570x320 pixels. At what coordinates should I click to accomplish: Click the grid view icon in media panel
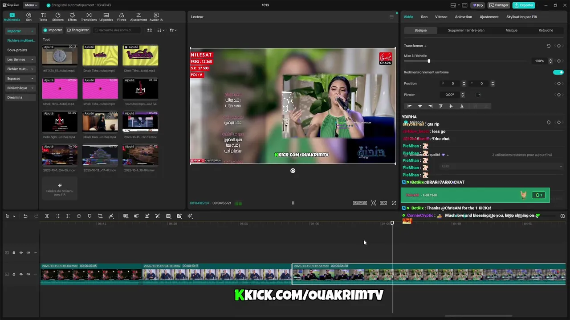tap(150, 30)
